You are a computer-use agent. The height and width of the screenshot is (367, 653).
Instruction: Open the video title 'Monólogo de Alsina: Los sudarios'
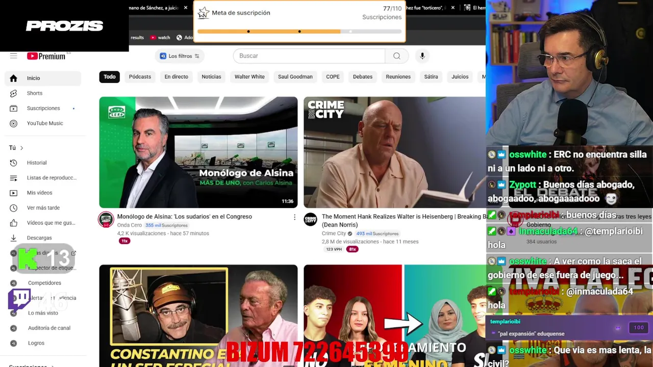[185, 217]
